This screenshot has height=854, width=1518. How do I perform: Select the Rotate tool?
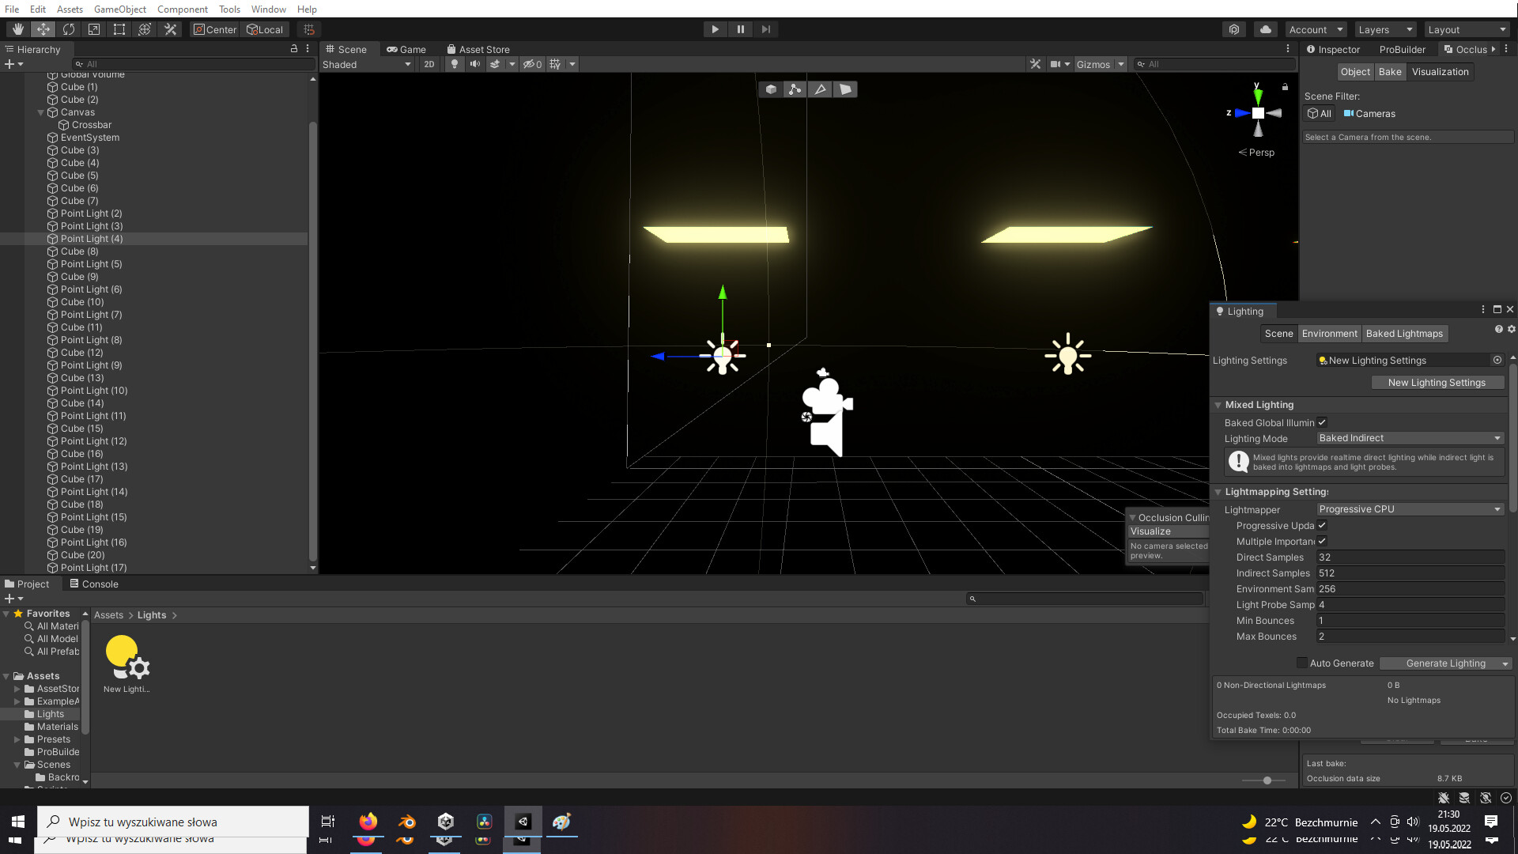click(69, 29)
